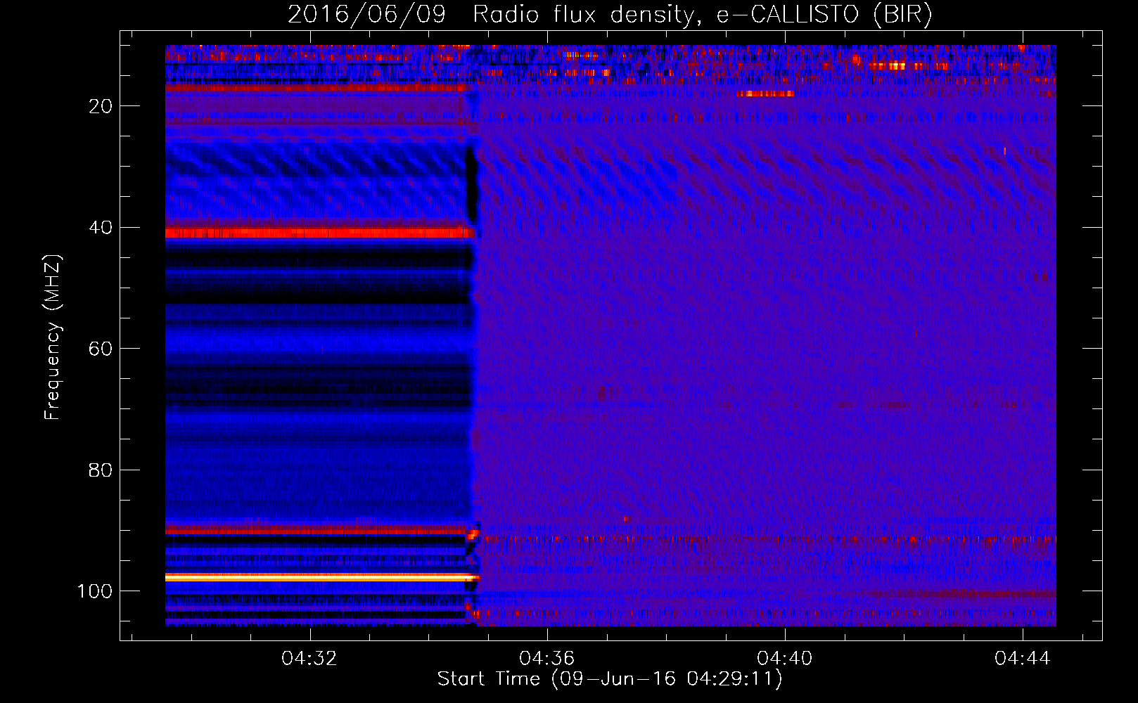The height and width of the screenshot is (703, 1138).
Task: Click the 04:36 time axis label
Action: pos(547,659)
